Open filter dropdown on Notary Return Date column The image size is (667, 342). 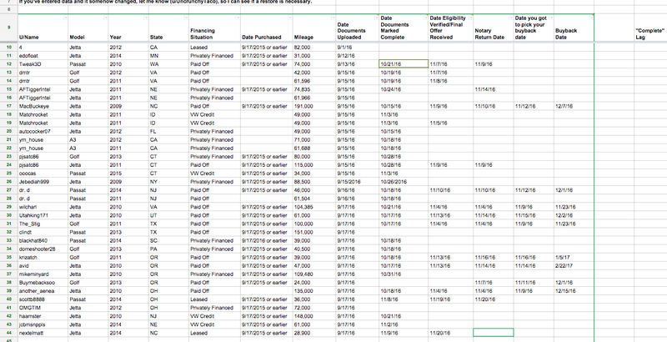click(x=510, y=18)
